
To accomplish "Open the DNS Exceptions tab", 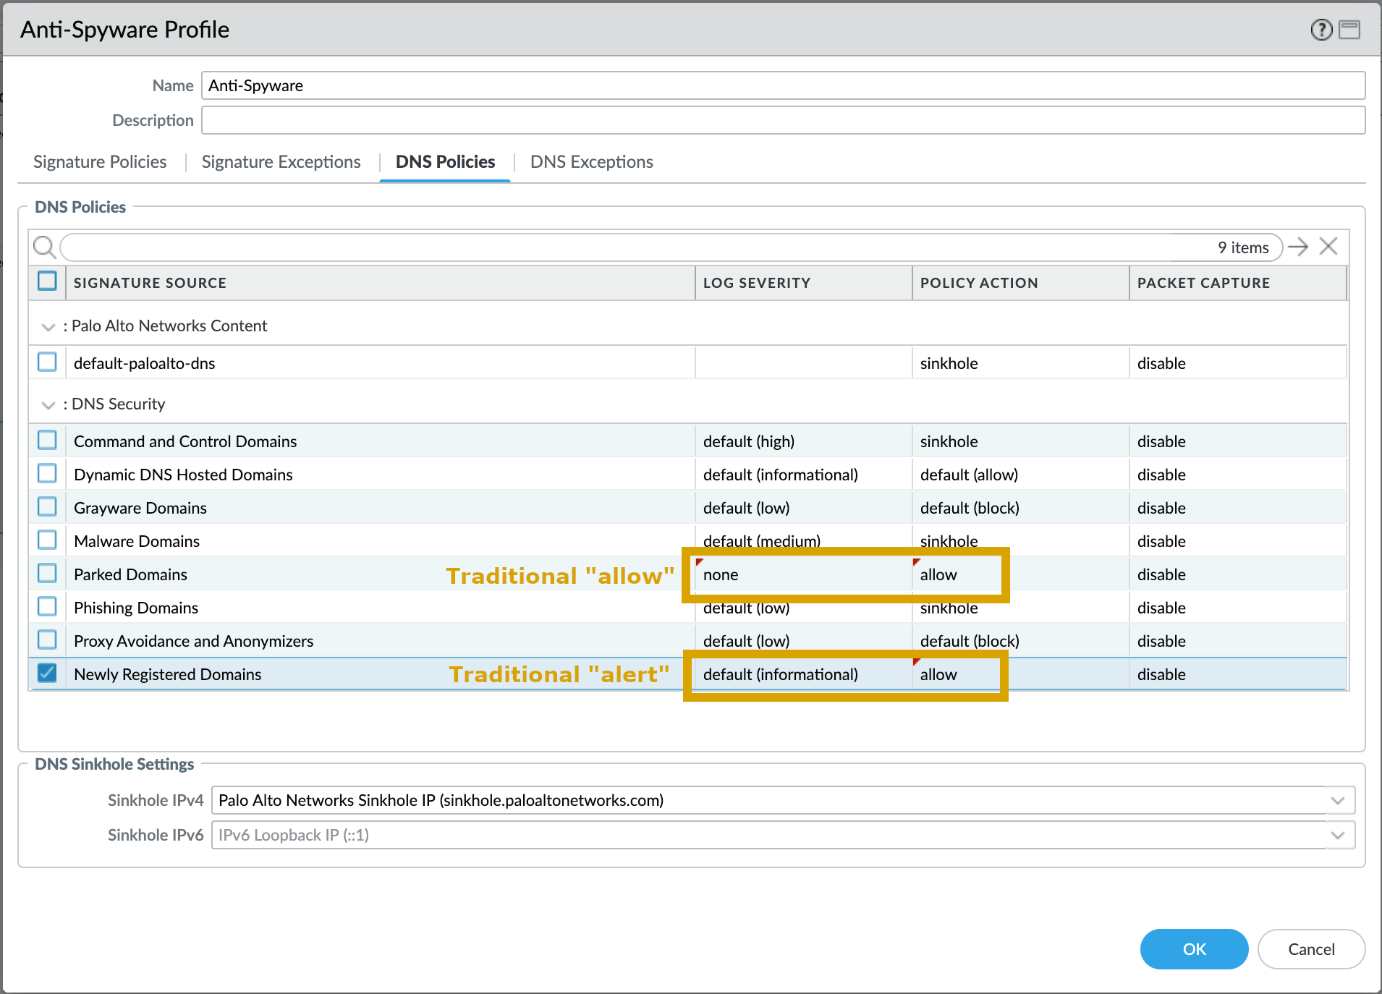I will 591,162.
